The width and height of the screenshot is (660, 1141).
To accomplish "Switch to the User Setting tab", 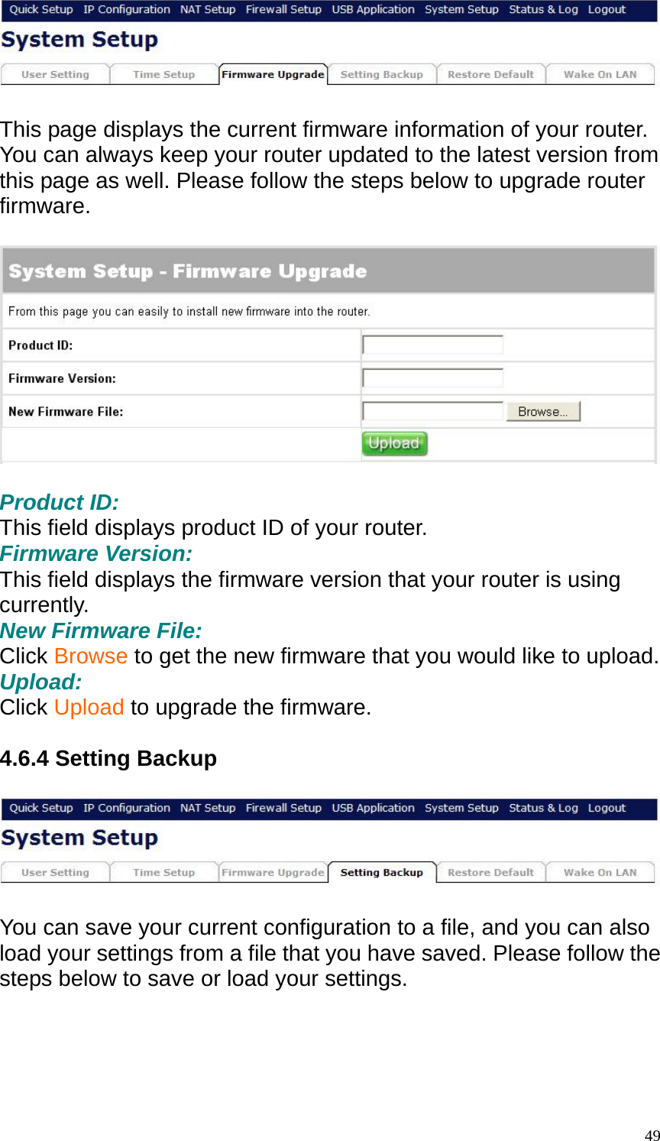I will [x=54, y=74].
